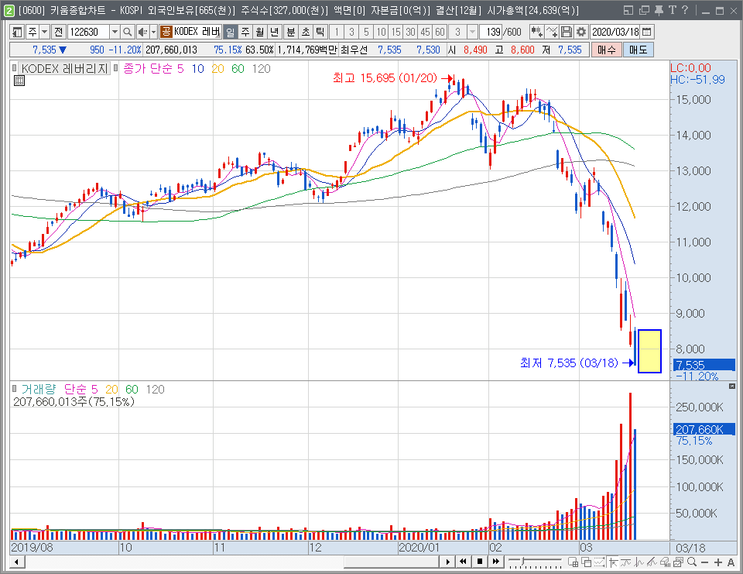Click the overlapping windows icon right of the bottom slider
The image size is (743, 574).
pyautogui.click(x=586, y=562)
